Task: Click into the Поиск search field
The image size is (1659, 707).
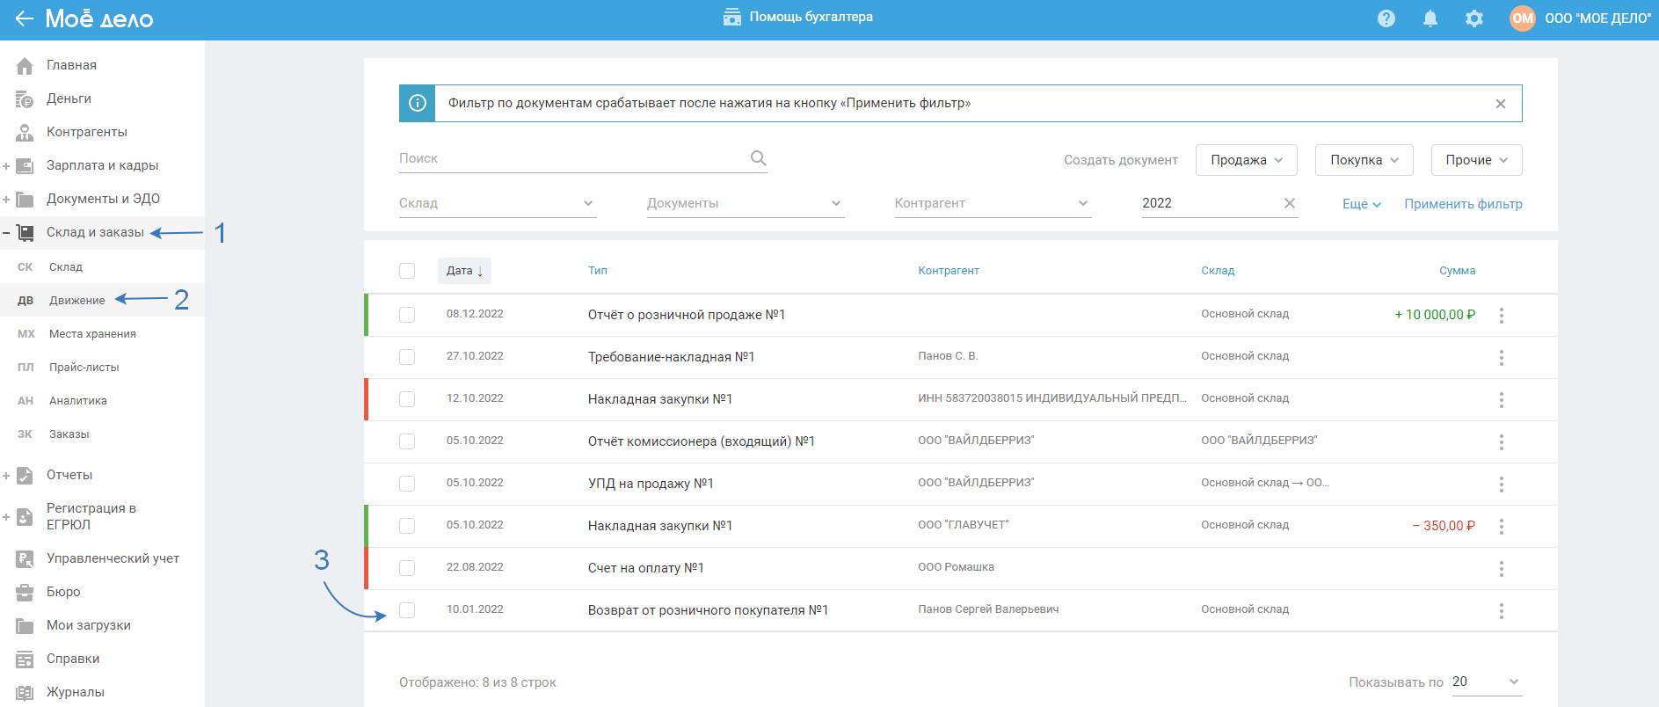Action: point(571,158)
